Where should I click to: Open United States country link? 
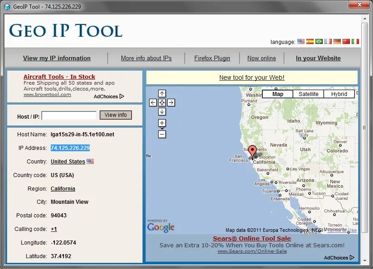(x=68, y=162)
